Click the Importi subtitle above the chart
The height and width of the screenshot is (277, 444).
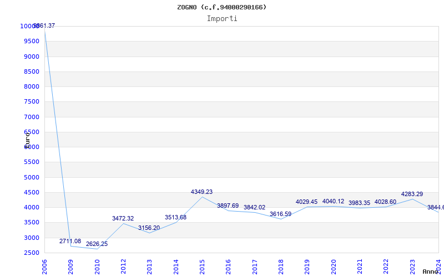(222, 18)
